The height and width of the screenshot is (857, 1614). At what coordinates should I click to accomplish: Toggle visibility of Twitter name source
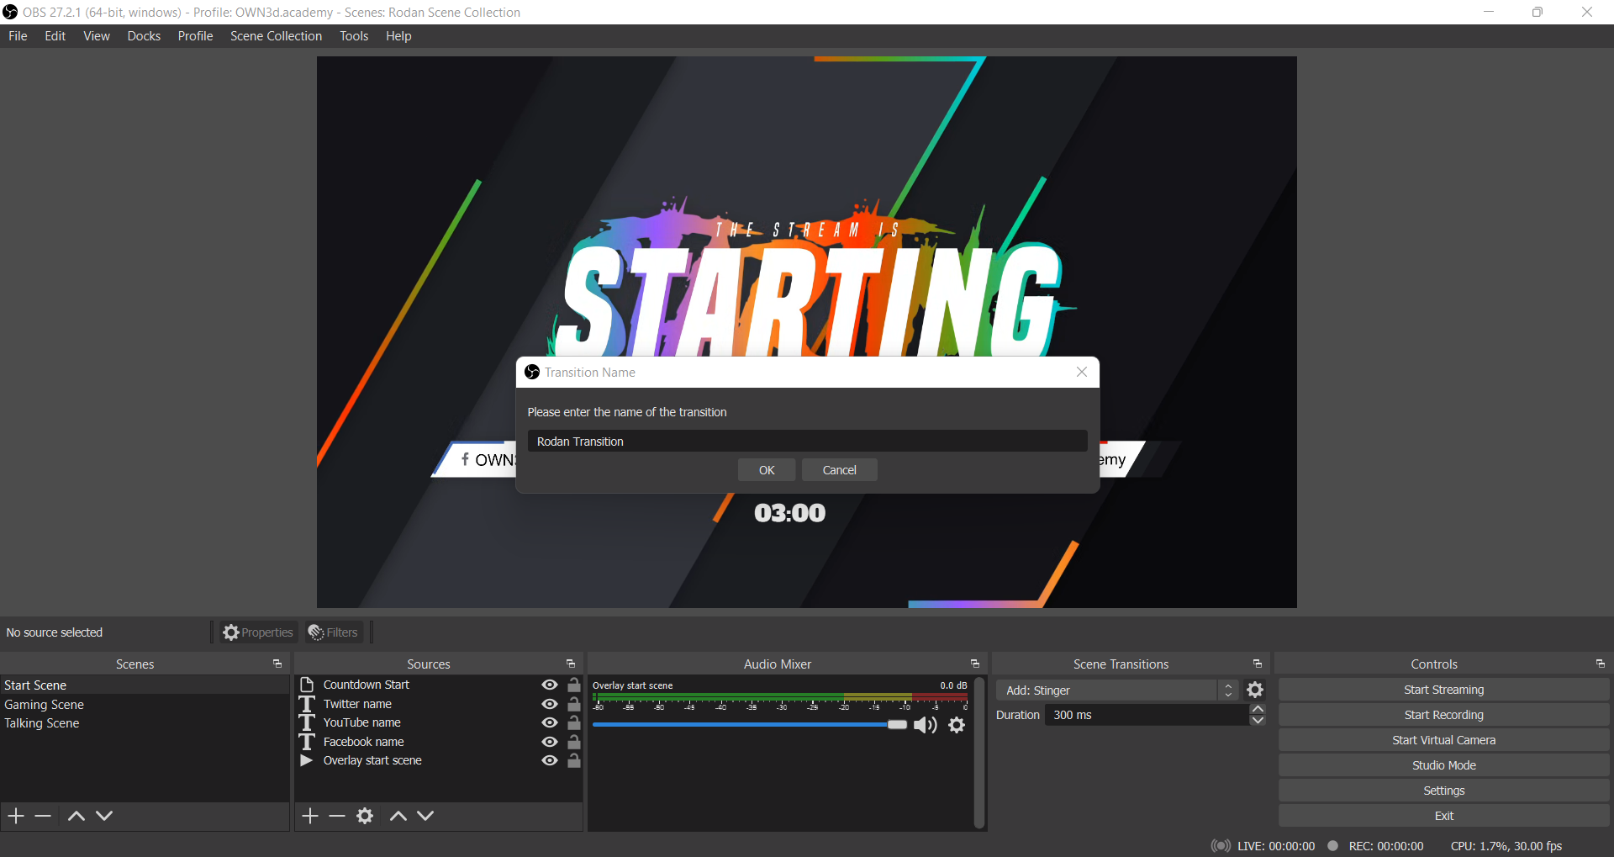click(550, 704)
